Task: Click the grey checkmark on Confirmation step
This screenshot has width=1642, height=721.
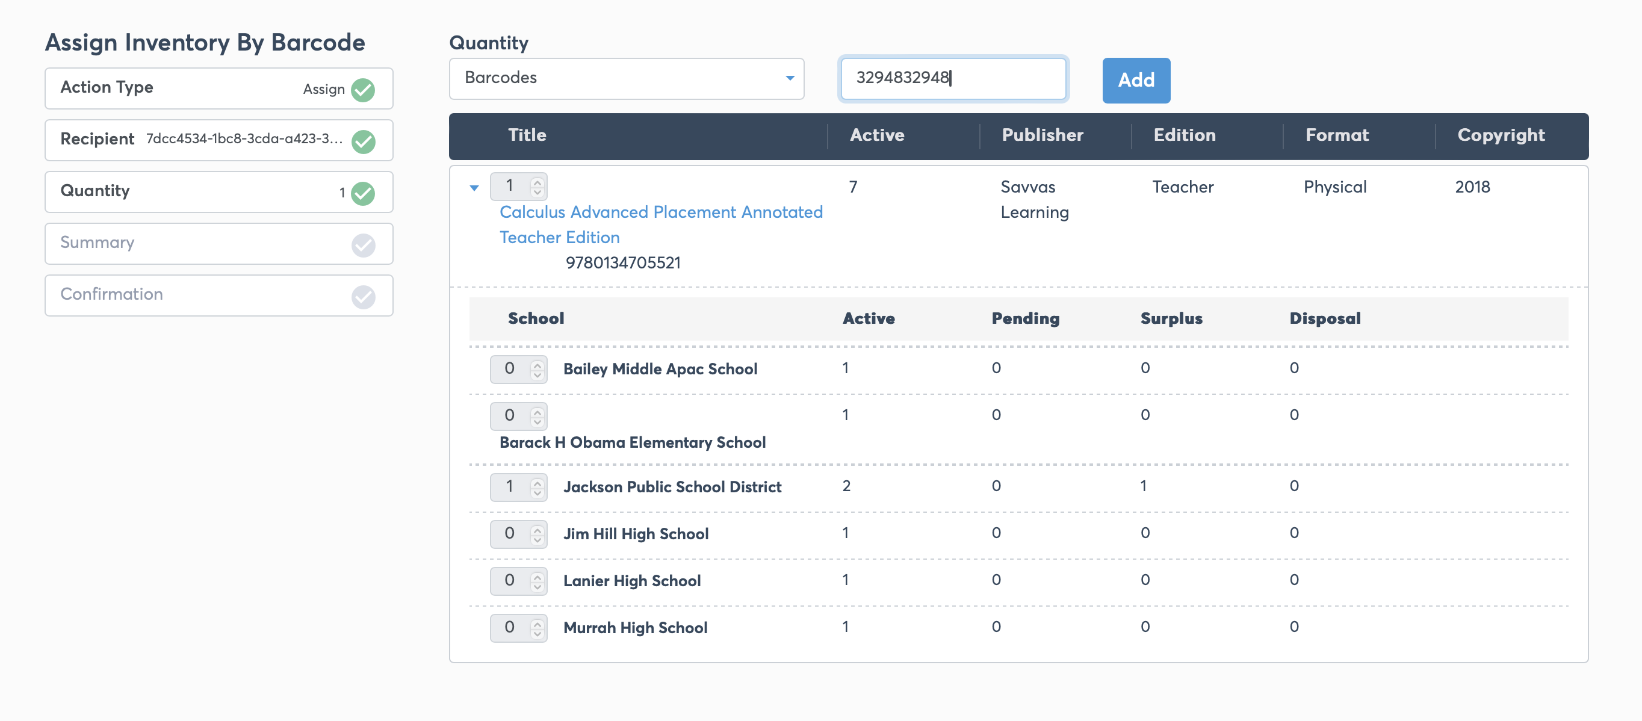Action: tap(364, 297)
